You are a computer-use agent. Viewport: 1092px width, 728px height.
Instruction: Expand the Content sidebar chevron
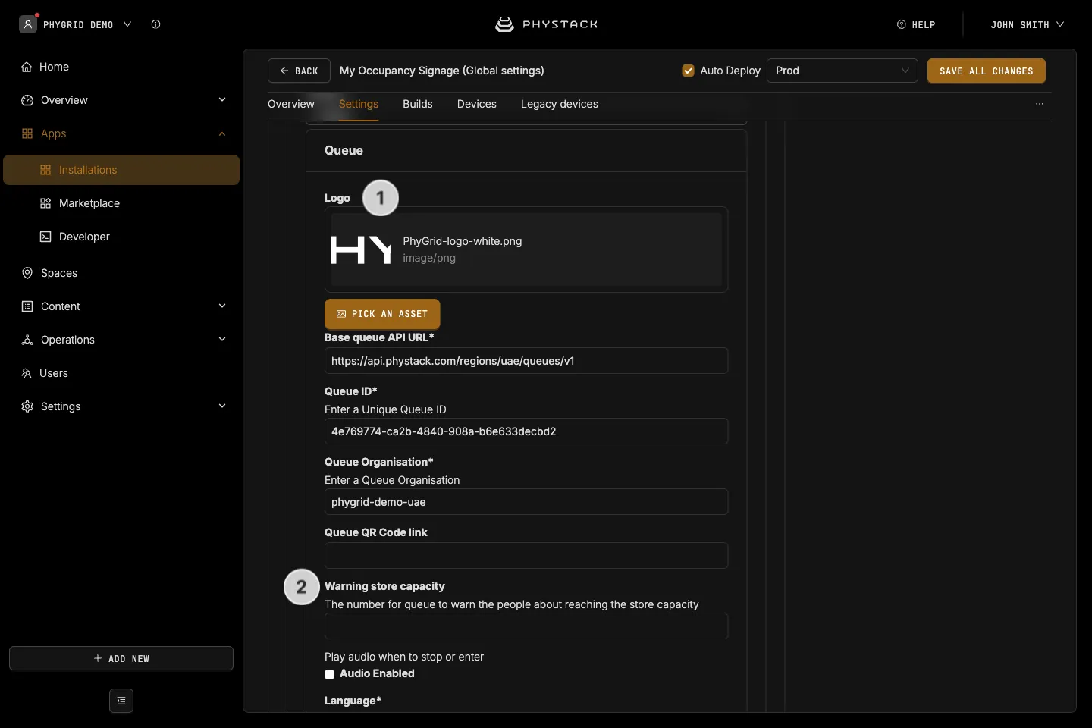[222, 306]
